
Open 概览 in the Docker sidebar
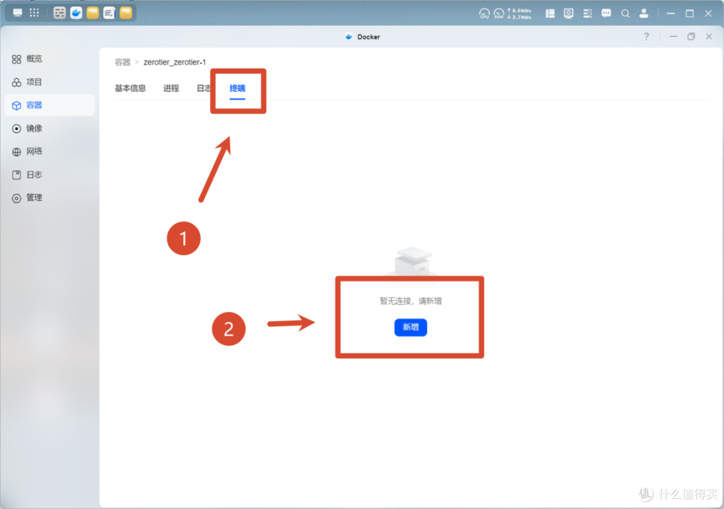(50, 59)
